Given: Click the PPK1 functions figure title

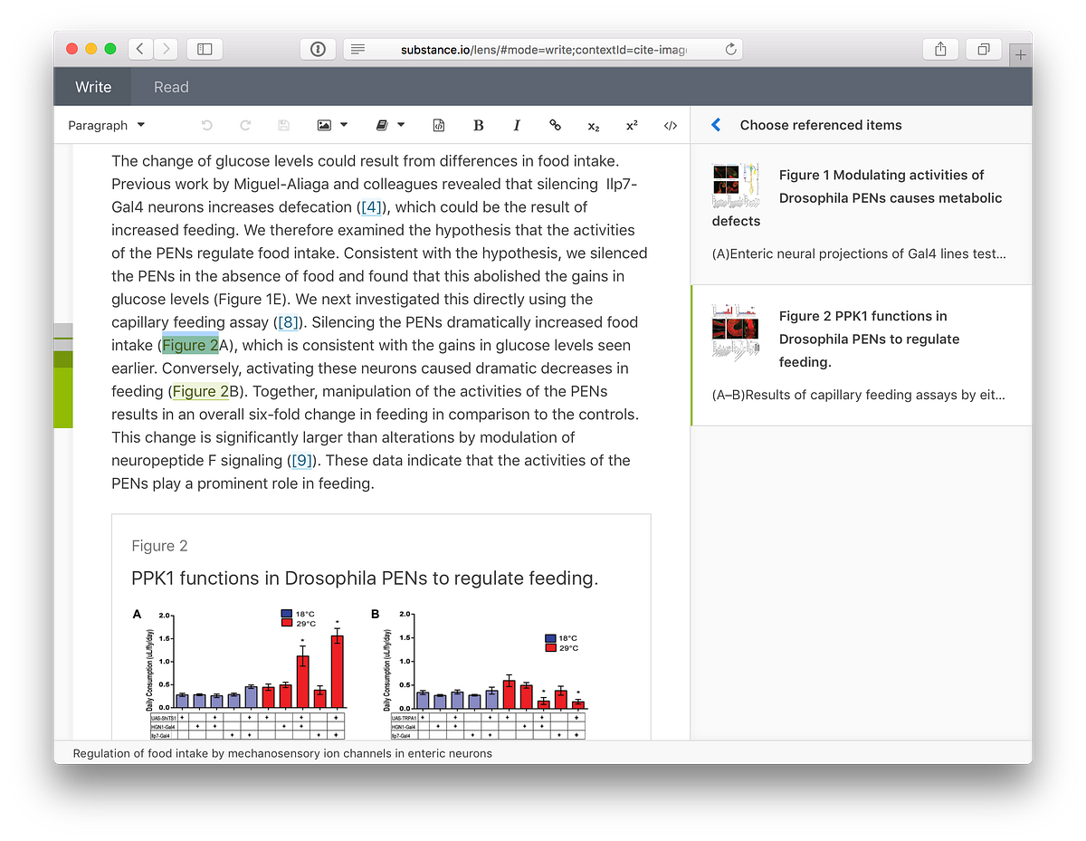Looking at the screenshot, I should [x=365, y=578].
